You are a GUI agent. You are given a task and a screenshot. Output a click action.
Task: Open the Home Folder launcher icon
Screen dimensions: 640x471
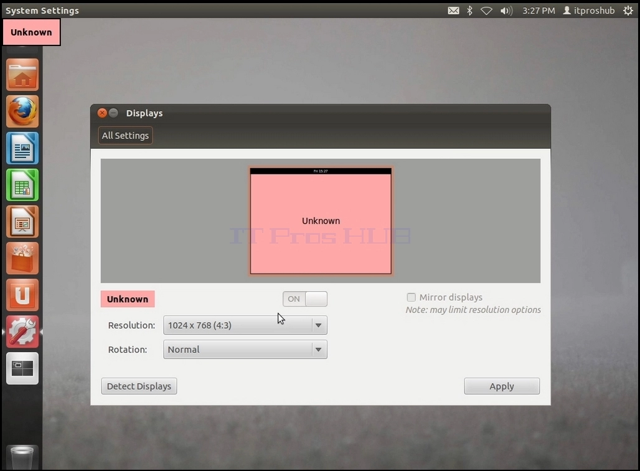click(x=22, y=74)
